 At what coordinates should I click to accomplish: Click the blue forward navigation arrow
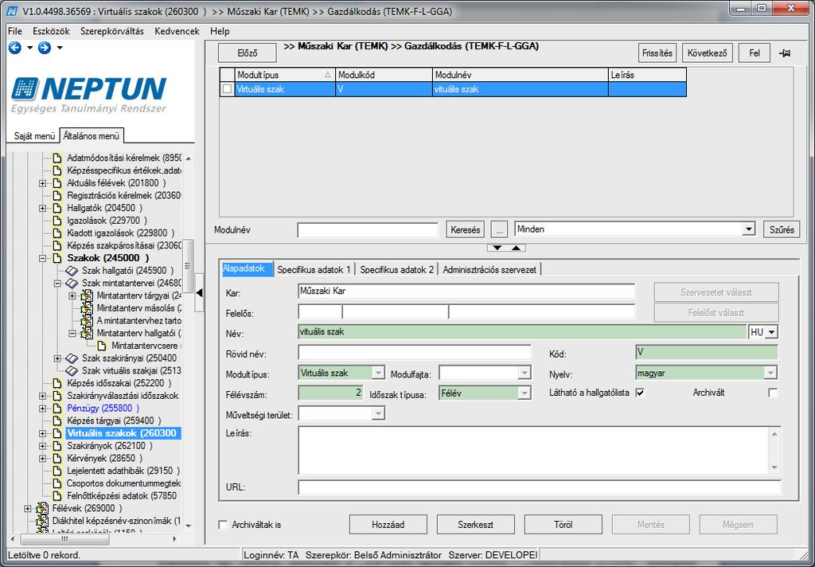(x=45, y=48)
